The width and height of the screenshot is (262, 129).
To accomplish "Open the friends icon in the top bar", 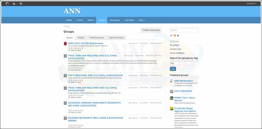I will (x=14, y=4).
